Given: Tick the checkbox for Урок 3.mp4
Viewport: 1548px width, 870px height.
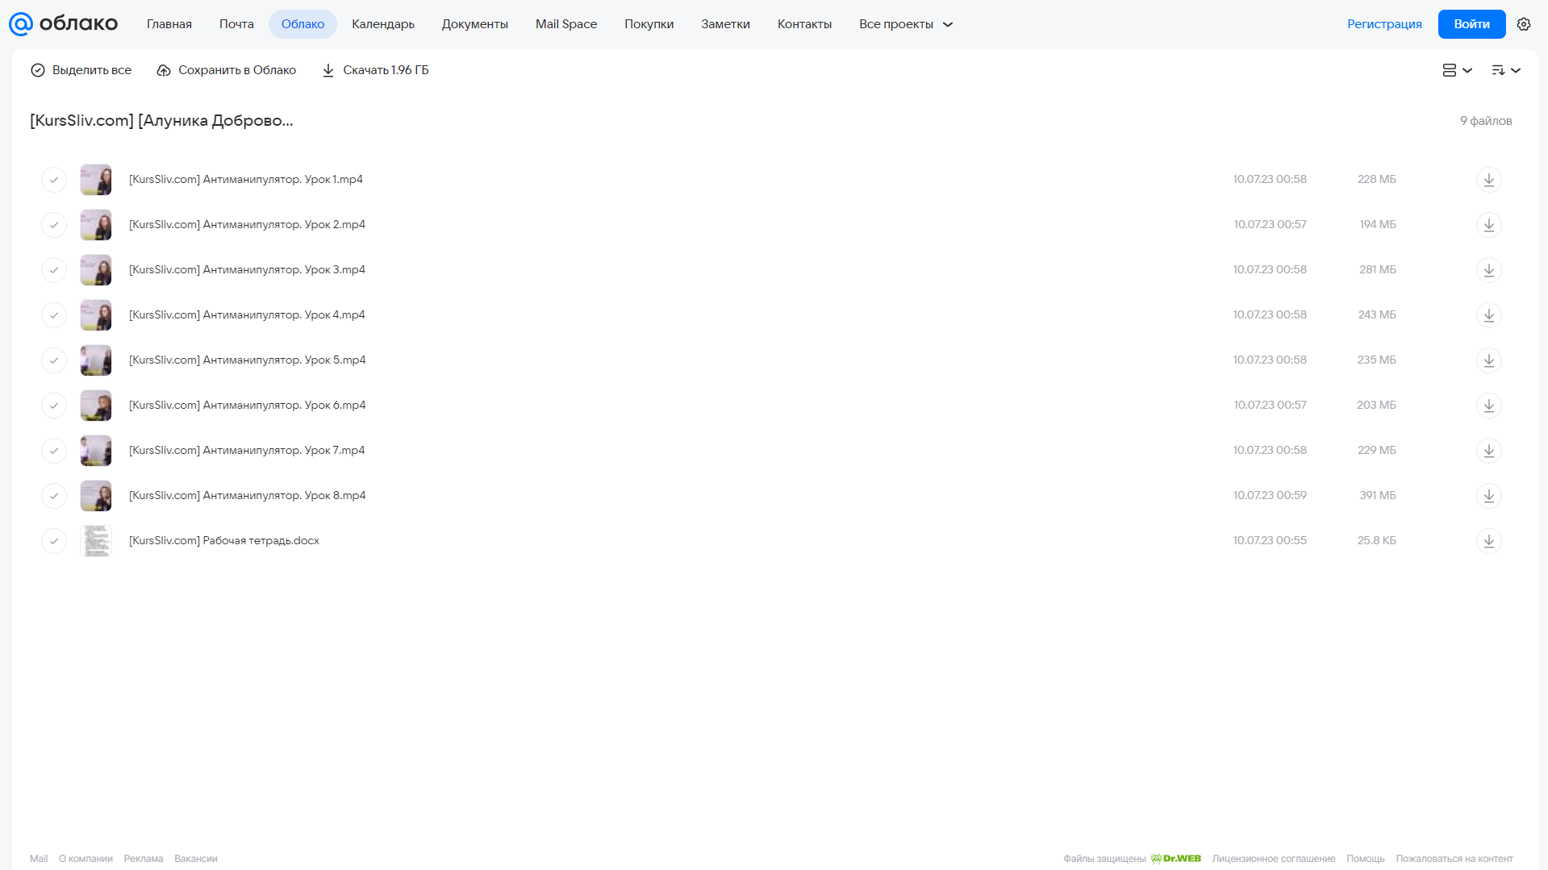Looking at the screenshot, I should tap(54, 270).
